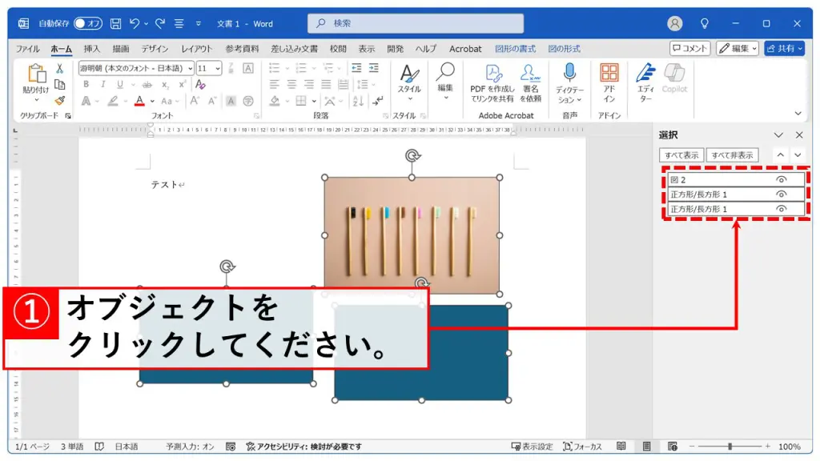Switch to the 挿入 ribbon tab

(92, 49)
